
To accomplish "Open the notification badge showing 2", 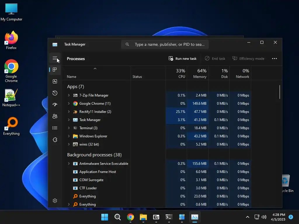I will pos(291,217).
